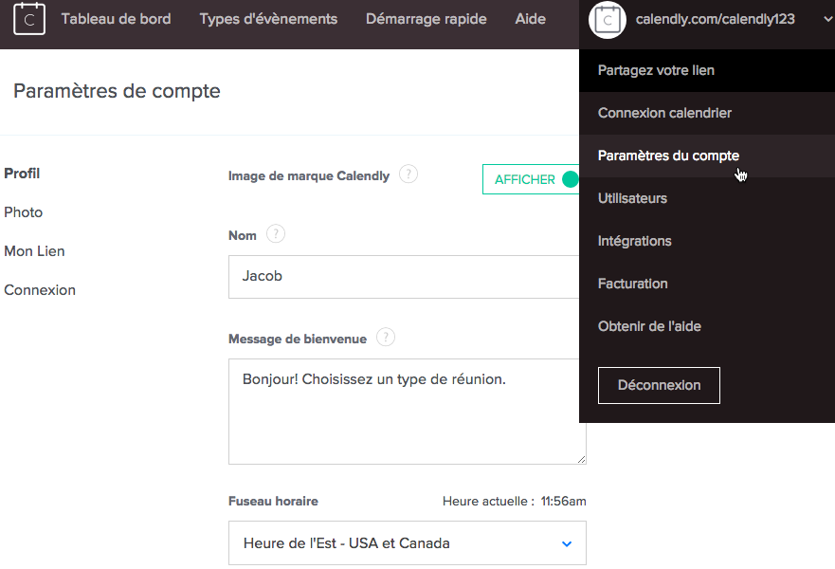Open Démarrage rapide in the navigation bar
The image size is (835, 569).
click(426, 19)
